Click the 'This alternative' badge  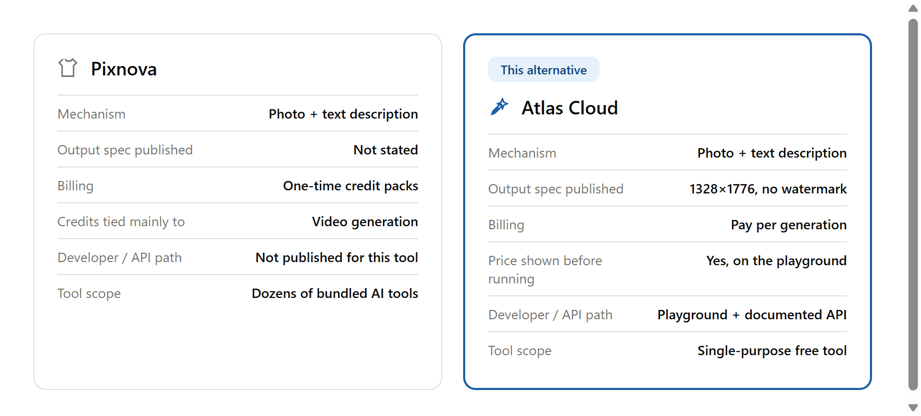(x=544, y=70)
